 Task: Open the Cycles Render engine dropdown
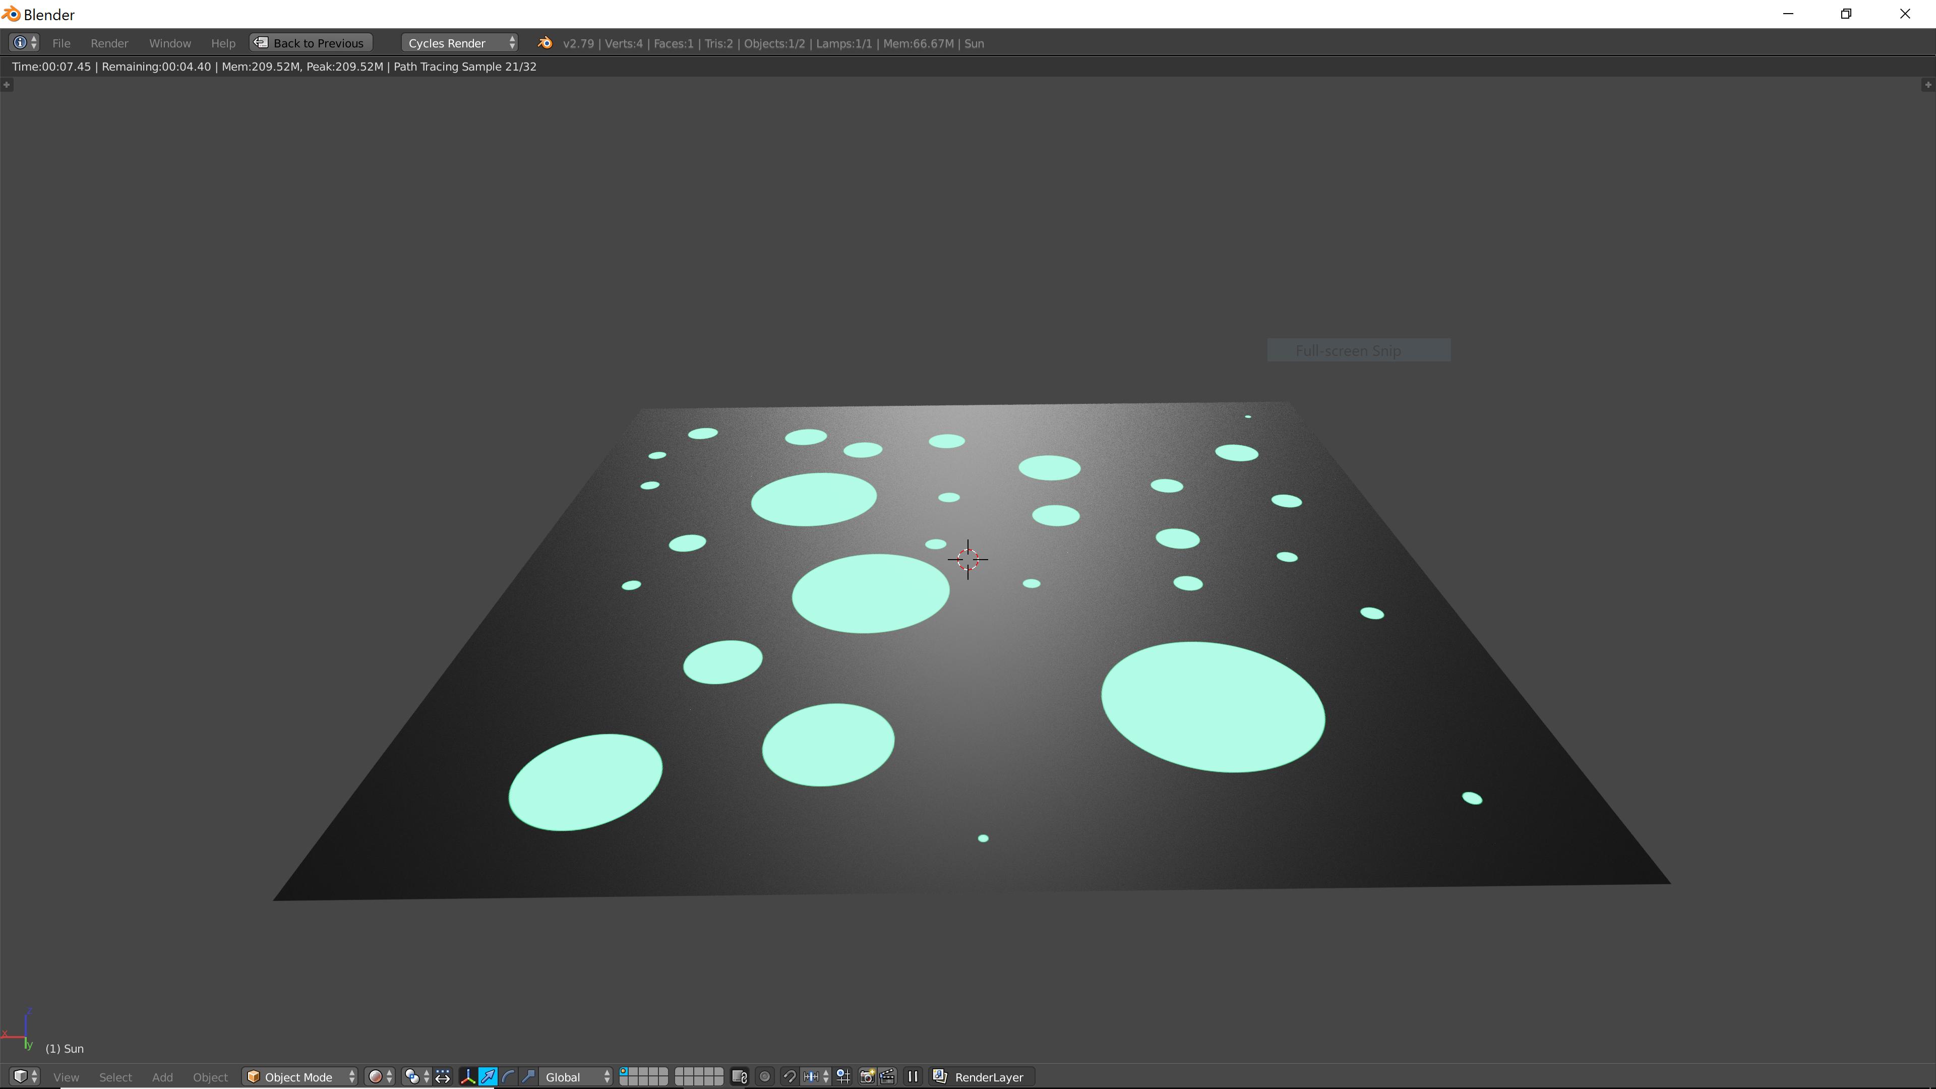460,43
